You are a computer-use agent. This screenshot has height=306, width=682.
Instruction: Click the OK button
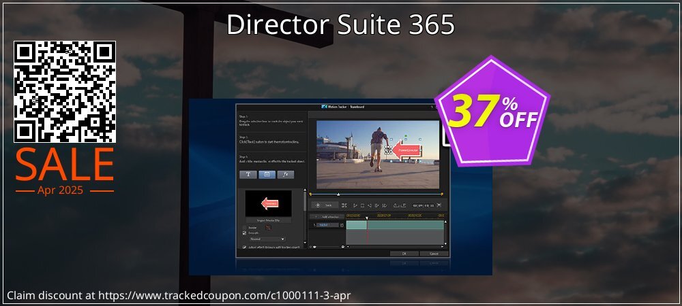(404, 254)
